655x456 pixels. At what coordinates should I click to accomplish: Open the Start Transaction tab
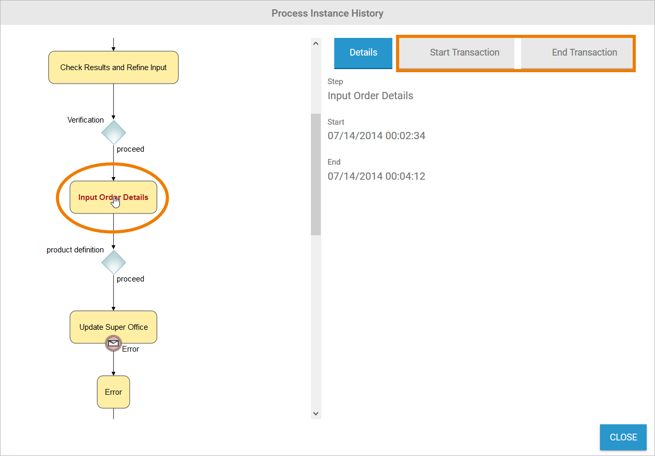pyautogui.click(x=465, y=52)
